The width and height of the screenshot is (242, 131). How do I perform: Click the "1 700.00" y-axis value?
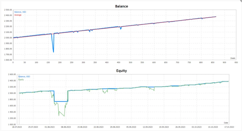(8, 54)
